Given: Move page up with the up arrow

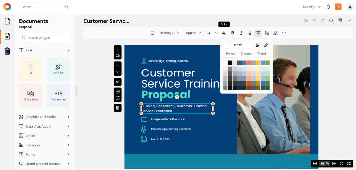Looking at the screenshot, I should 118,65.
